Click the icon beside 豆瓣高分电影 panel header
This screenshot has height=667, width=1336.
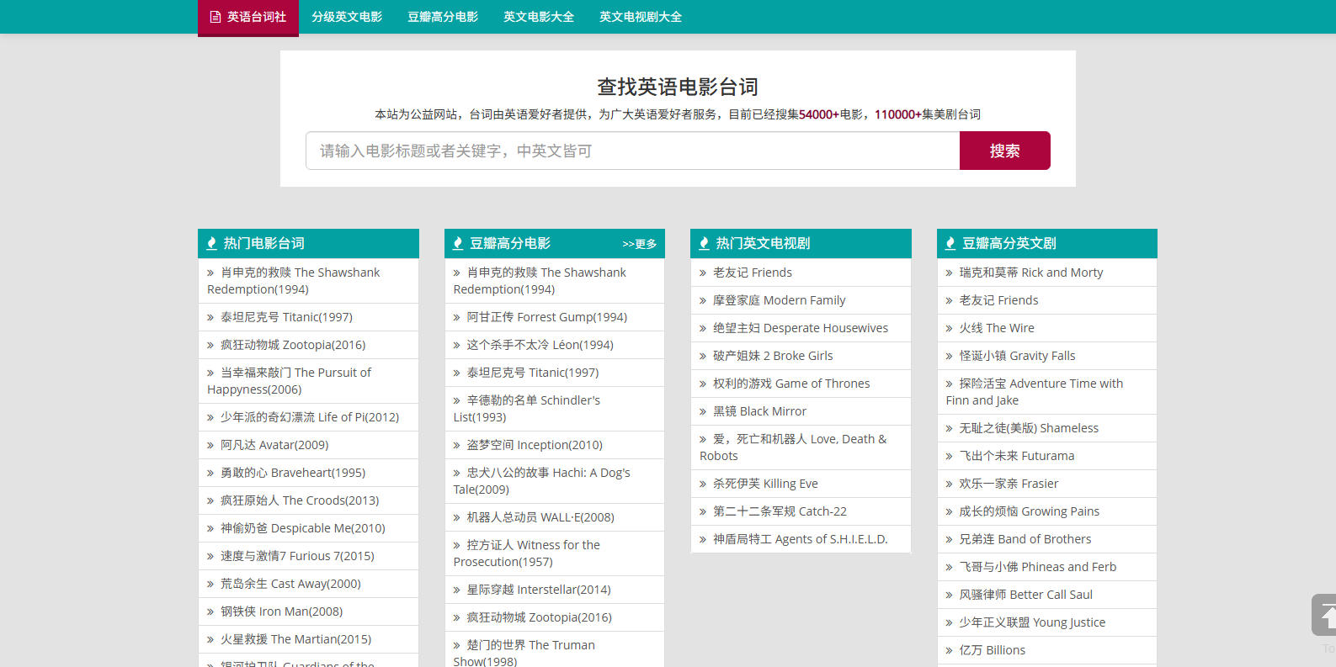click(458, 244)
